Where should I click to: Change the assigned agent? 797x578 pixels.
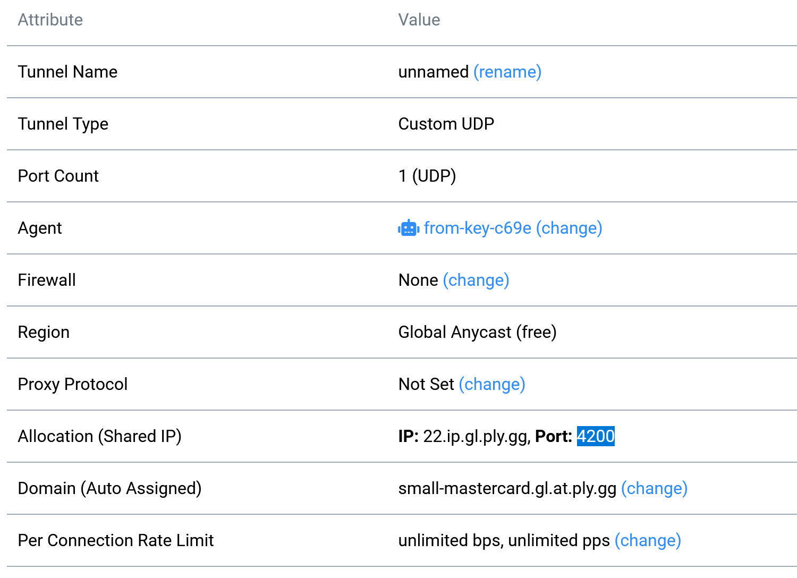[x=569, y=228]
